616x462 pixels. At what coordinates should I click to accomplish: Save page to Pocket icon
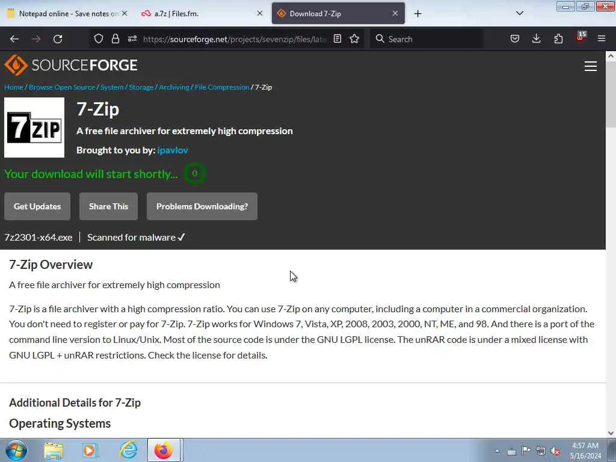pos(515,38)
